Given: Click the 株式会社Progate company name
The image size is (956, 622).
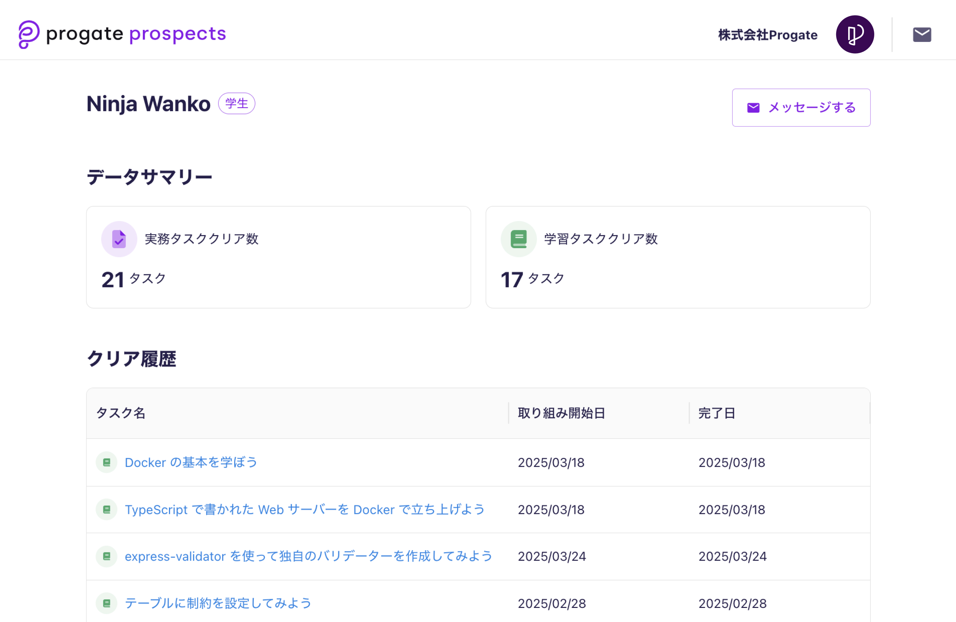Looking at the screenshot, I should (767, 35).
